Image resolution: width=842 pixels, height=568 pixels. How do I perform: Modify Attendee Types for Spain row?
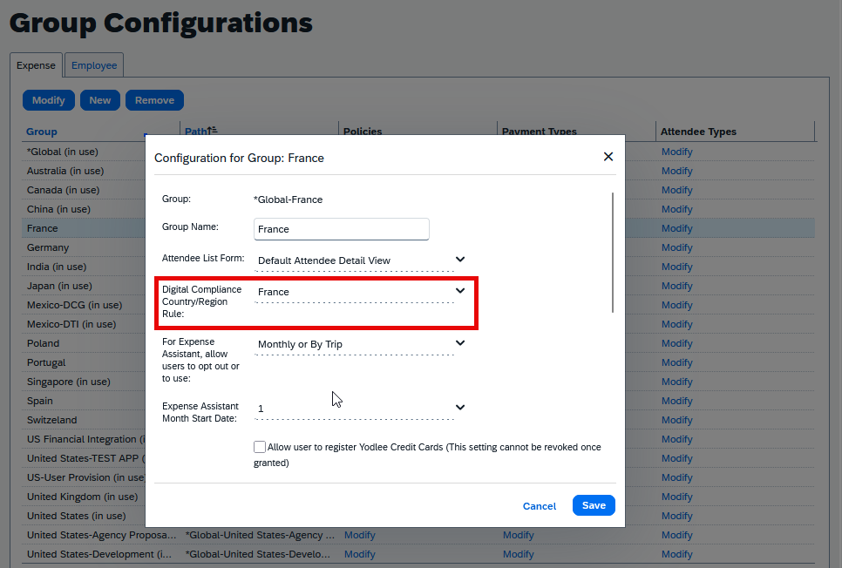point(676,401)
